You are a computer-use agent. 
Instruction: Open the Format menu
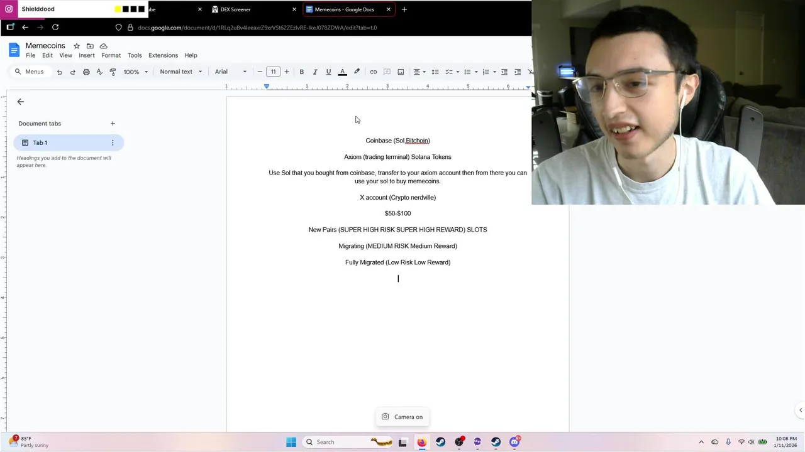coord(111,55)
